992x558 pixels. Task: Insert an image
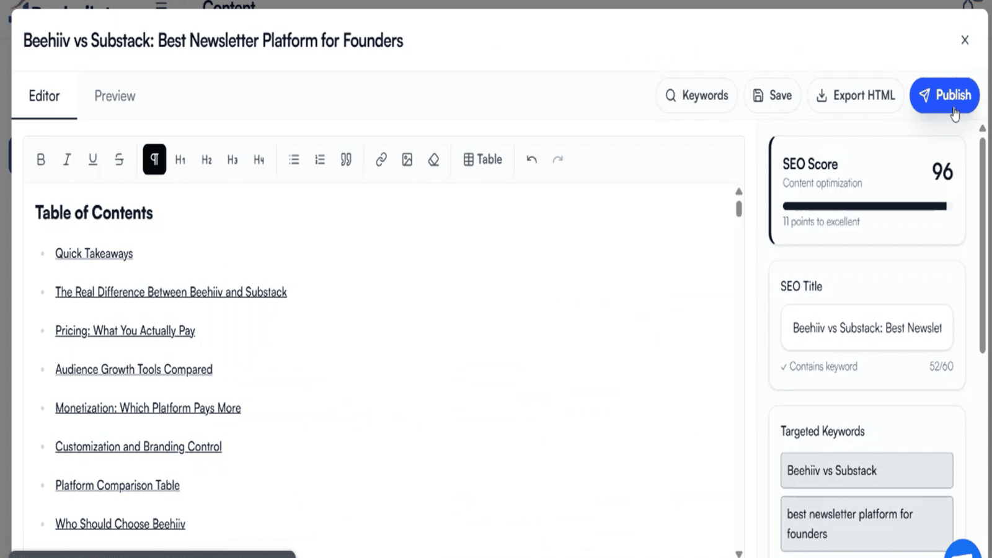(x=407, y=159)
